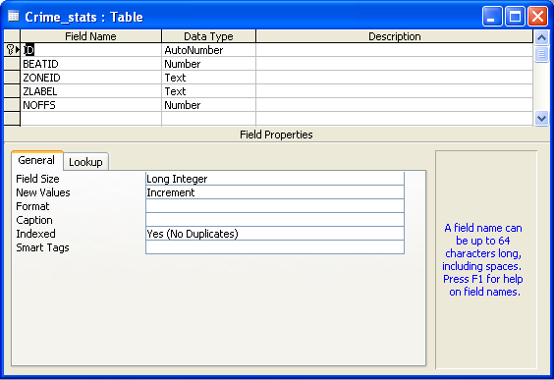
Task: Open Number data type cell for BEATID
Action: click(208, 64)
